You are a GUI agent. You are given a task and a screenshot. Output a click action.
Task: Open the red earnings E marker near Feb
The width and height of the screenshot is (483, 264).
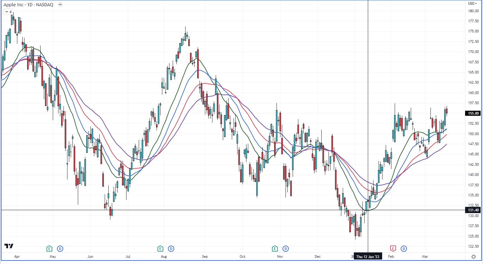pyautogui.click(x=393, y=249)
